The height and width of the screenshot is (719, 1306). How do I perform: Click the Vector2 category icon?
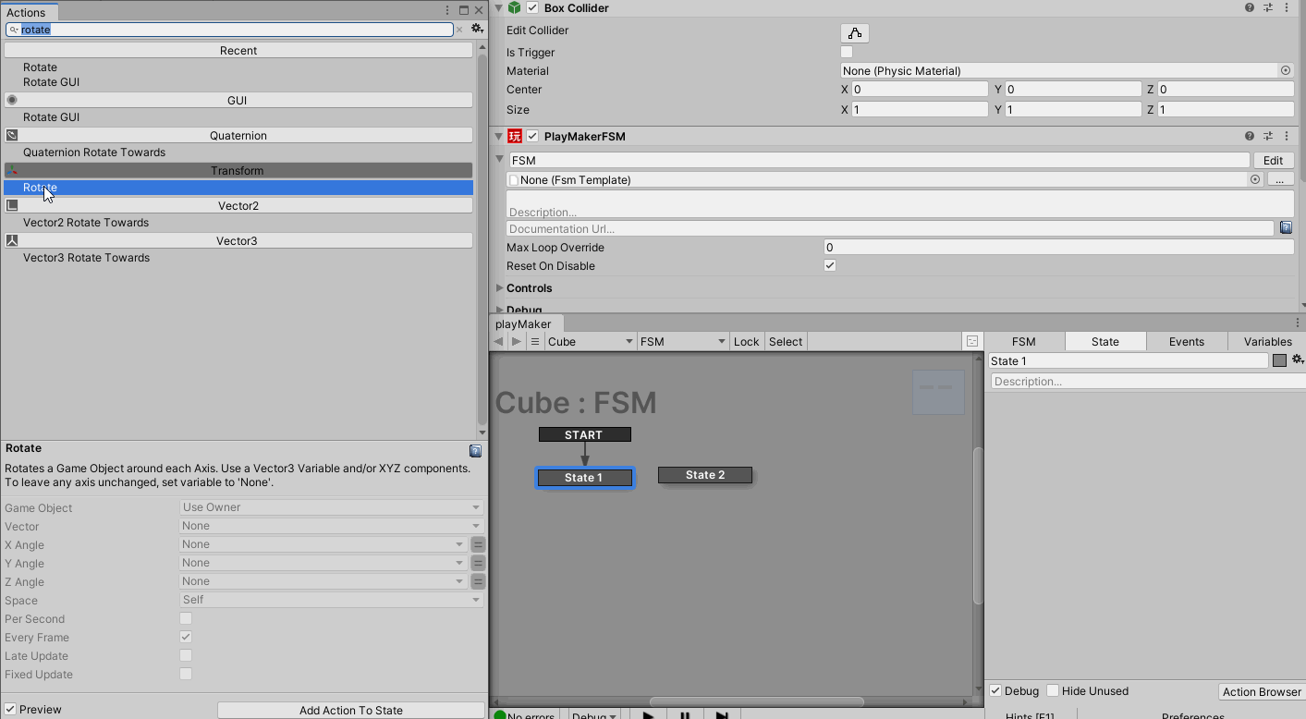click(x=12, y=205)
